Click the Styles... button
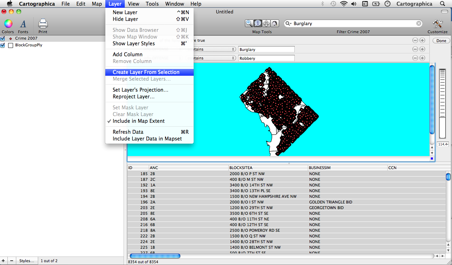 pos(27,261)
